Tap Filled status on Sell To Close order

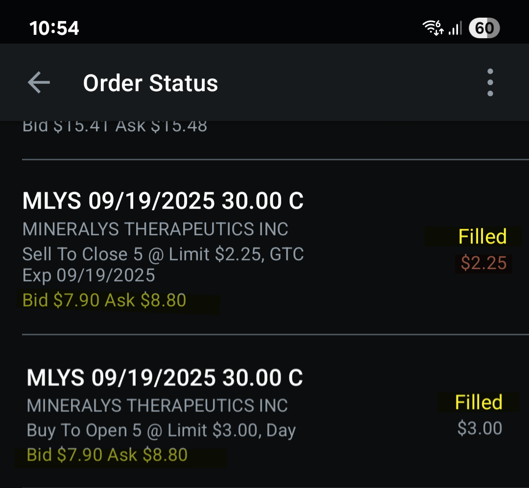click(482, 236)
